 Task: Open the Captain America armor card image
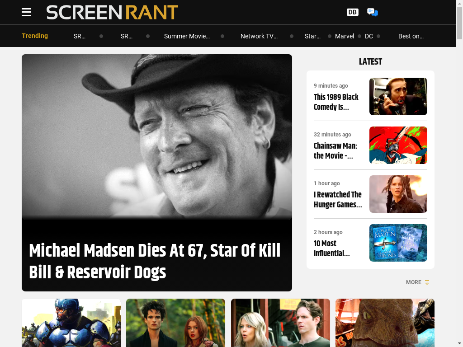(x=71, y=323)
